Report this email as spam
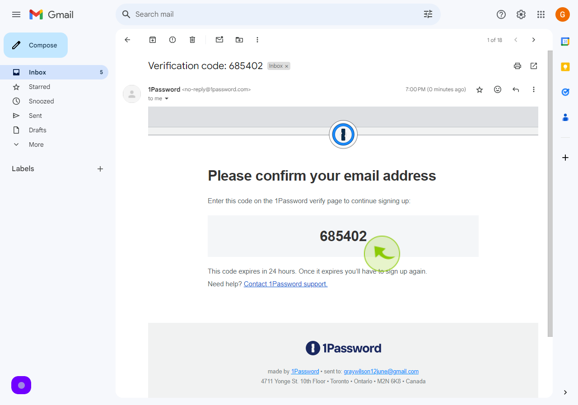Image resolution: width=578 pixels, height=405 pixels. coord(172,40)
